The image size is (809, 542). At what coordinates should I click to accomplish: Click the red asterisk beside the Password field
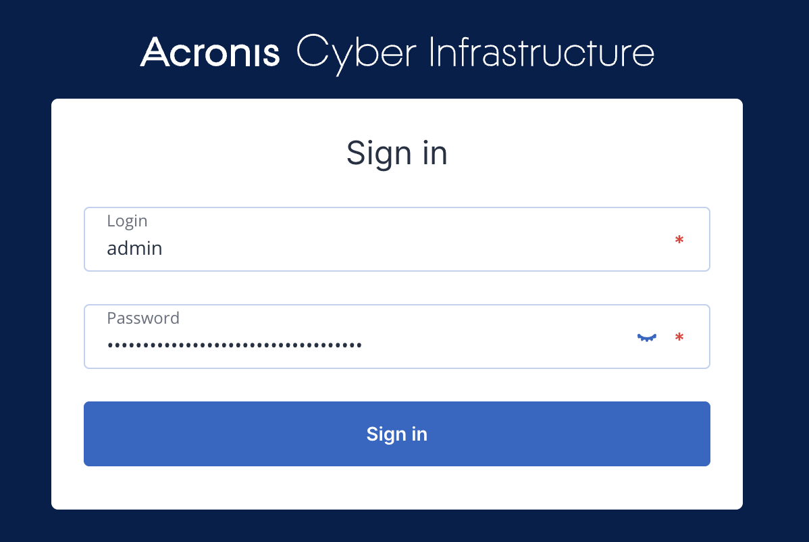coord(679,337)
